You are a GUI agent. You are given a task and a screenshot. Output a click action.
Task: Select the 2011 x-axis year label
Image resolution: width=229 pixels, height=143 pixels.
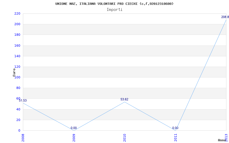[175, 137]
